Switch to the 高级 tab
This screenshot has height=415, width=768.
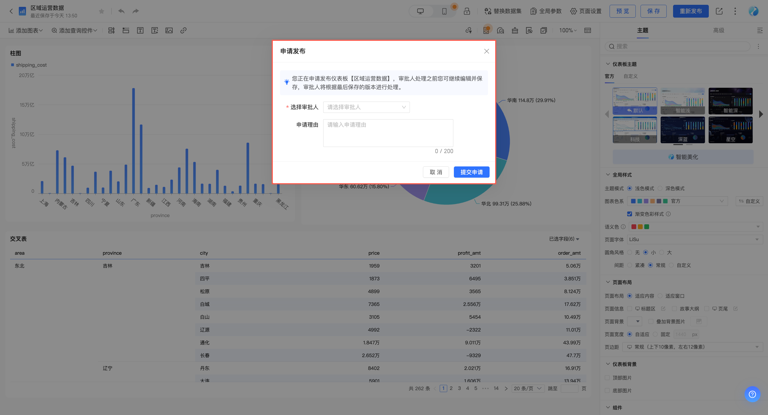click(718, 30)
